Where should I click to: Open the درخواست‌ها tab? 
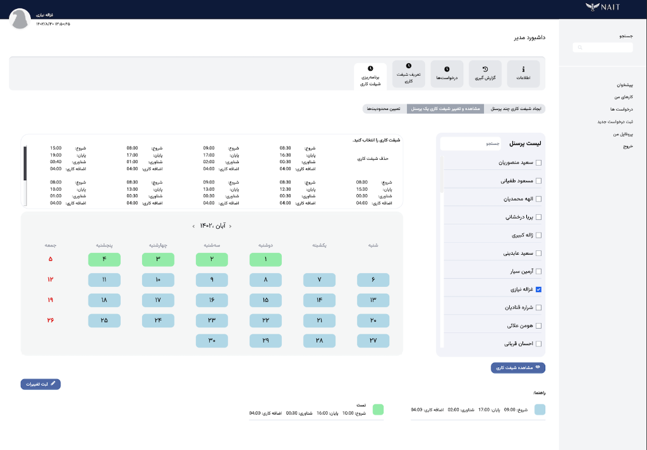tap(447, 74)
